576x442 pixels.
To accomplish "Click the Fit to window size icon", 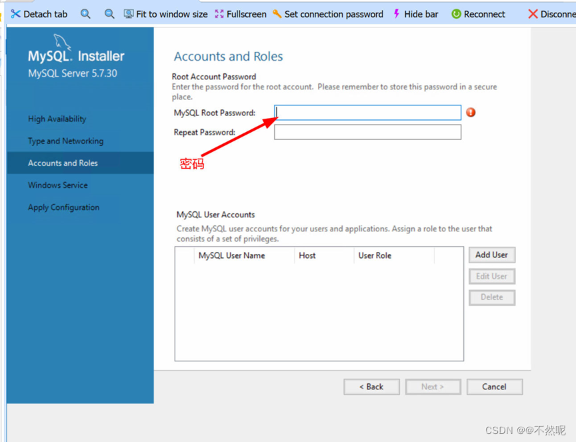I will (x=129, y=14).
